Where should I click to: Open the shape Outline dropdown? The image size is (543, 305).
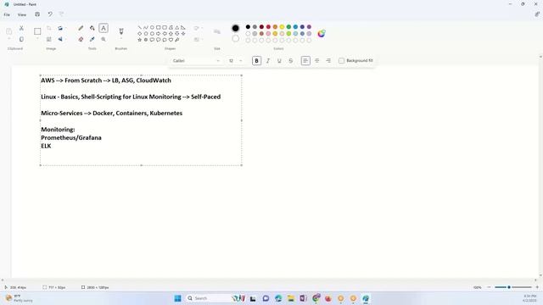coord(198,28)
